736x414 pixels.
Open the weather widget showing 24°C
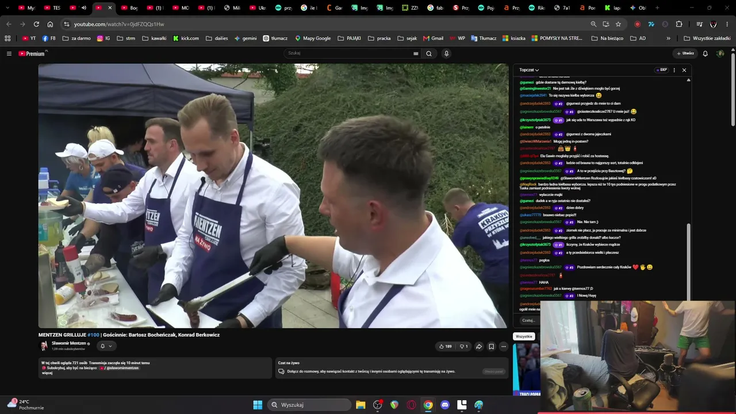pos(25,405)
